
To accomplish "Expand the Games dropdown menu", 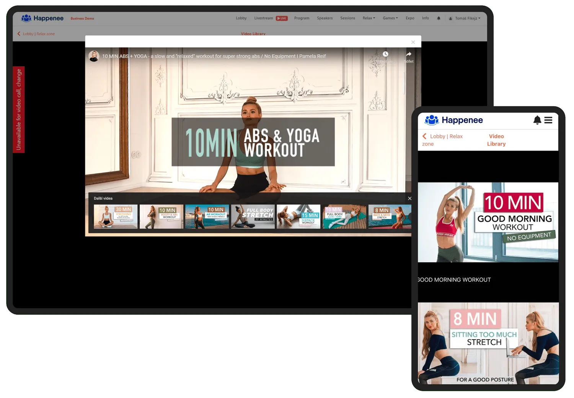I will click(x=390, y=18).
